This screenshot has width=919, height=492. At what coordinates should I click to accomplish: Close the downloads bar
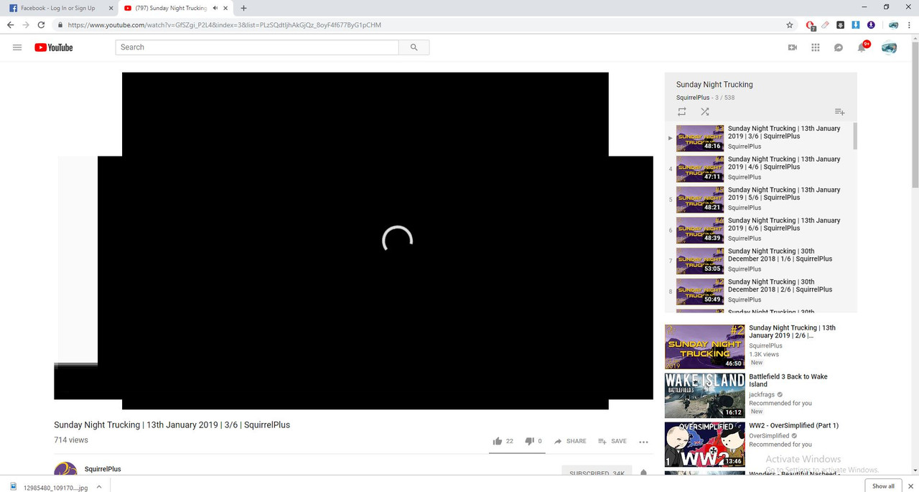(912, 486)
